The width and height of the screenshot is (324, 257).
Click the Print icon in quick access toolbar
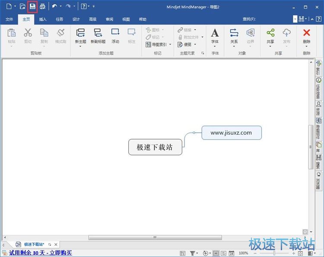(42, 6)
